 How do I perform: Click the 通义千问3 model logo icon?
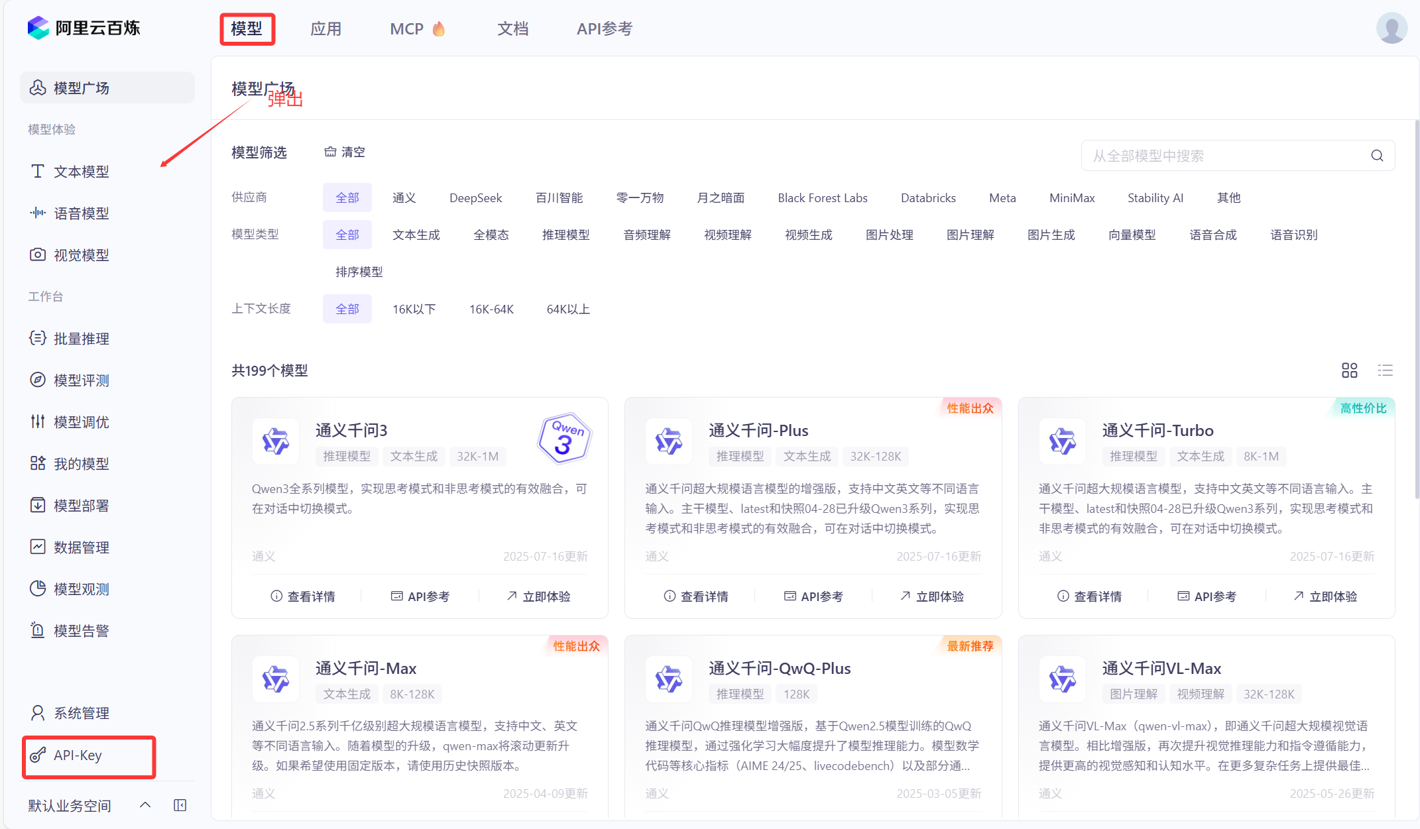(276, 441)
